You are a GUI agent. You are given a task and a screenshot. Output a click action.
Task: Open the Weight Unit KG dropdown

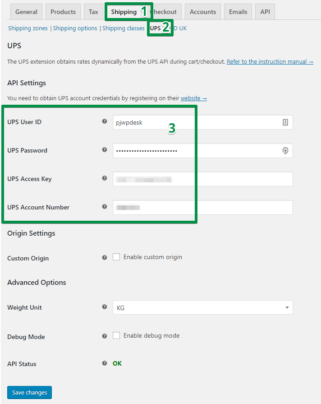tap(202, 307)
